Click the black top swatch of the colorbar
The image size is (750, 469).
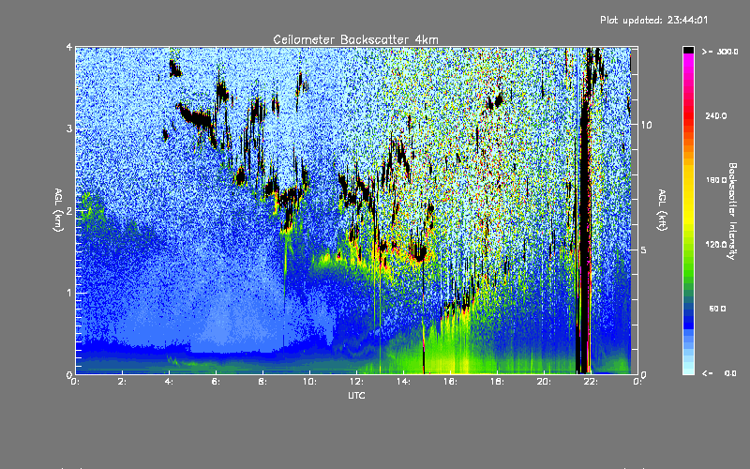(x=688, y=50)
